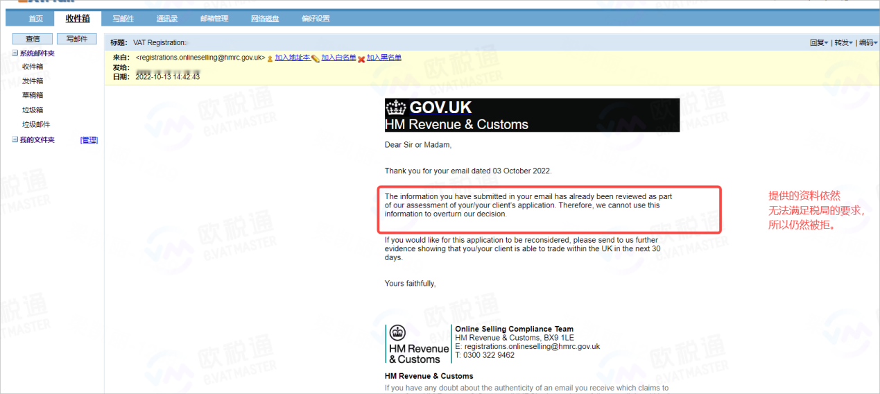Open the 收件箱 folder in sidebar
Image resolution: width=880 pixels, height=394 pixels.
(33, 67)
